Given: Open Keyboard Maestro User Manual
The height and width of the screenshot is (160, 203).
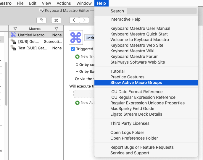Looking at the screenshot, I should click(146, 28).
